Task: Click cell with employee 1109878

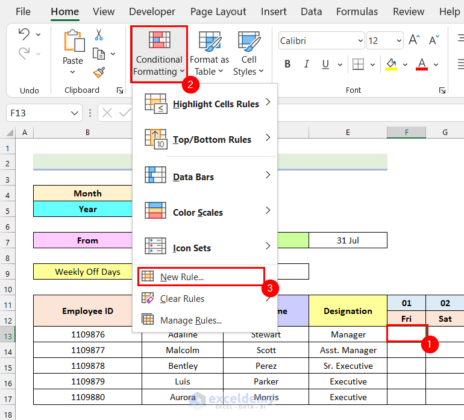Action: coord(87,366)
